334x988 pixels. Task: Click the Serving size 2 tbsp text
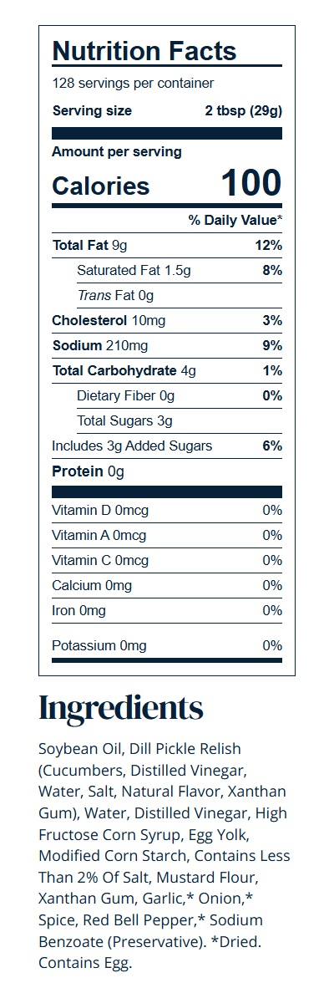click(167, 111)
